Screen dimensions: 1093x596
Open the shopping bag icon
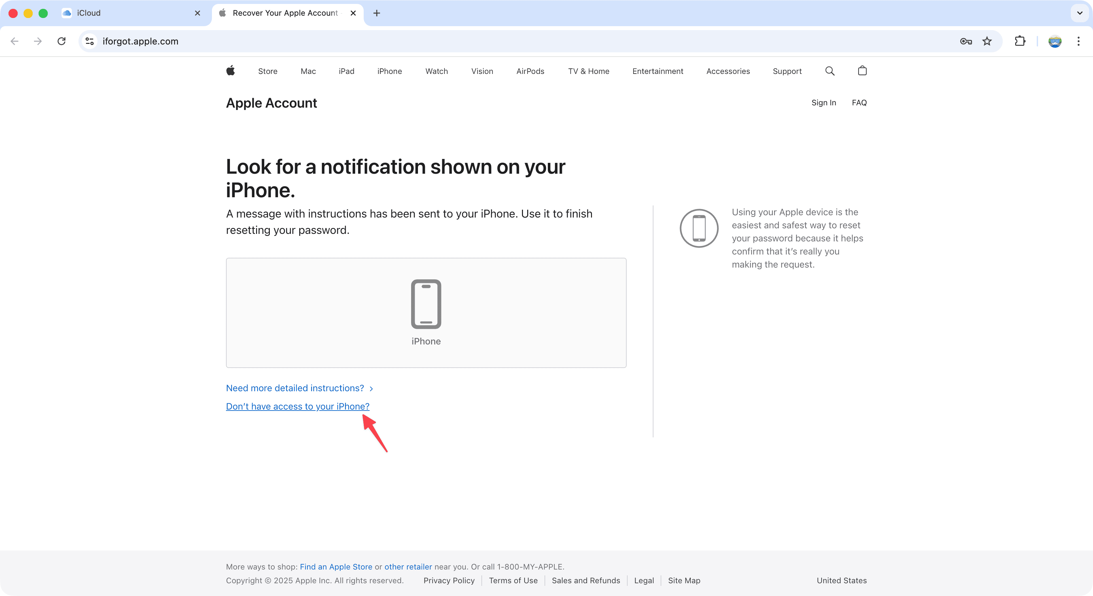click(862, 70)
